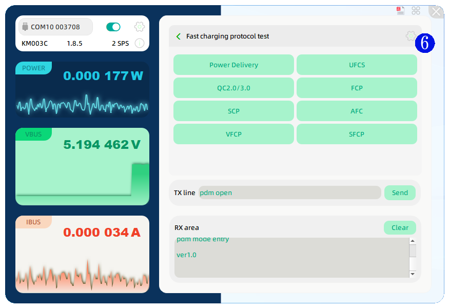
Task: Click the 'Fast charging protocol test' title
Action: [228, 36]
